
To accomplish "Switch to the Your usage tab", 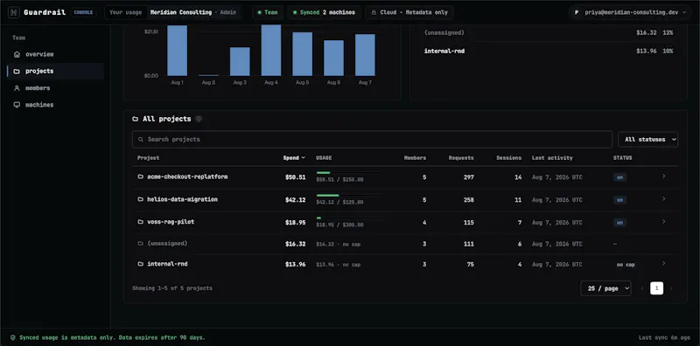I will 125,12.
